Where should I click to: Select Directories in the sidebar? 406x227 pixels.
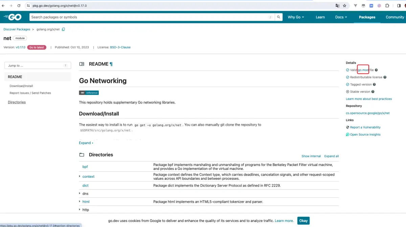pos(17,102)
